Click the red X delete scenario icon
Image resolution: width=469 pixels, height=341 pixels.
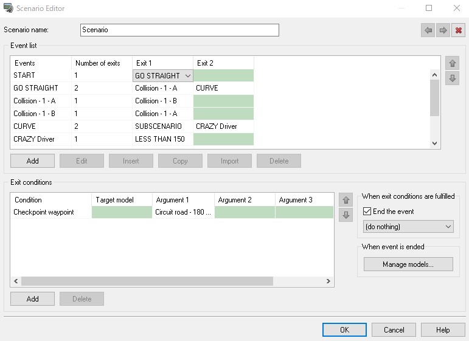(x=458, y=30)
